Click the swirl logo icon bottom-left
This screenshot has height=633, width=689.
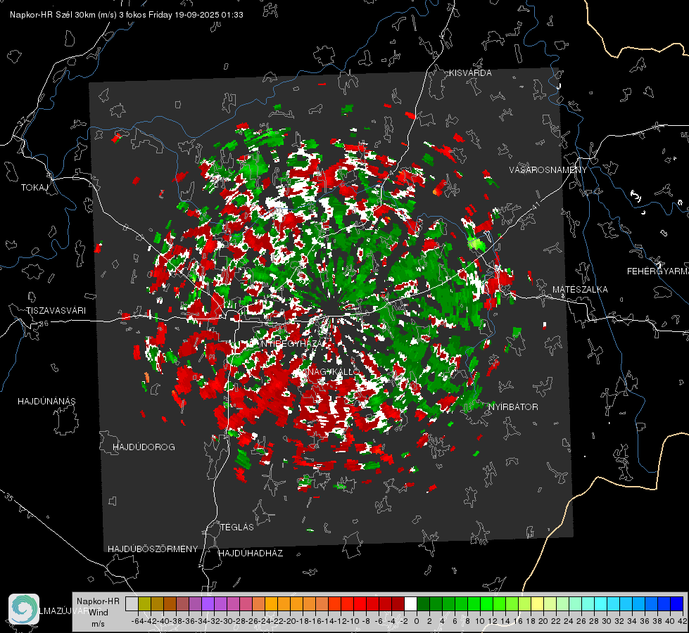(24, 609)
